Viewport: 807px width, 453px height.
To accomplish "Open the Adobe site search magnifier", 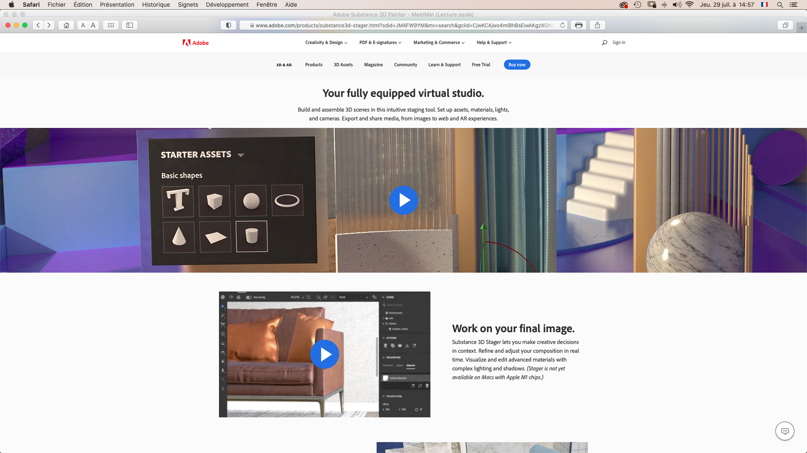I will 604,42.
